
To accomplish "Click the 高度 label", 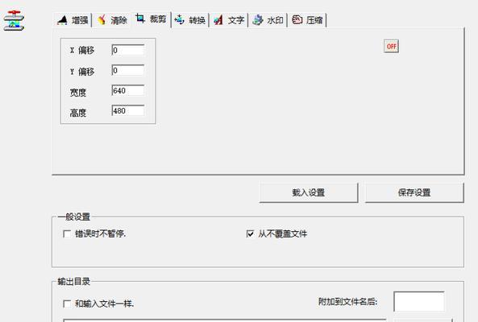I will pos(78,113).
